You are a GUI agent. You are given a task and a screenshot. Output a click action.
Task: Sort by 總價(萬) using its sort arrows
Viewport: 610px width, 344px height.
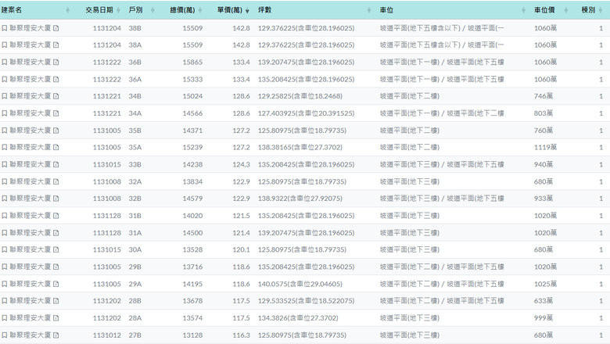pos(200,10)
